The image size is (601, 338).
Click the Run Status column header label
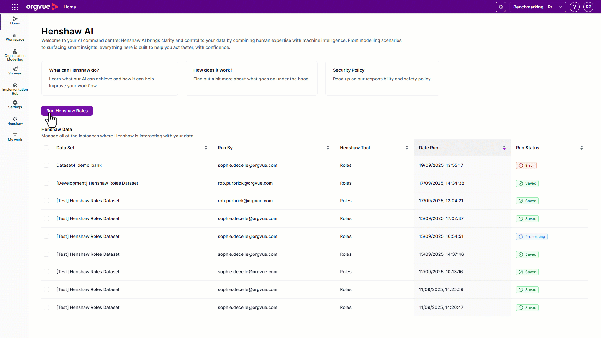pyautogui.click(x=528, y=148)
